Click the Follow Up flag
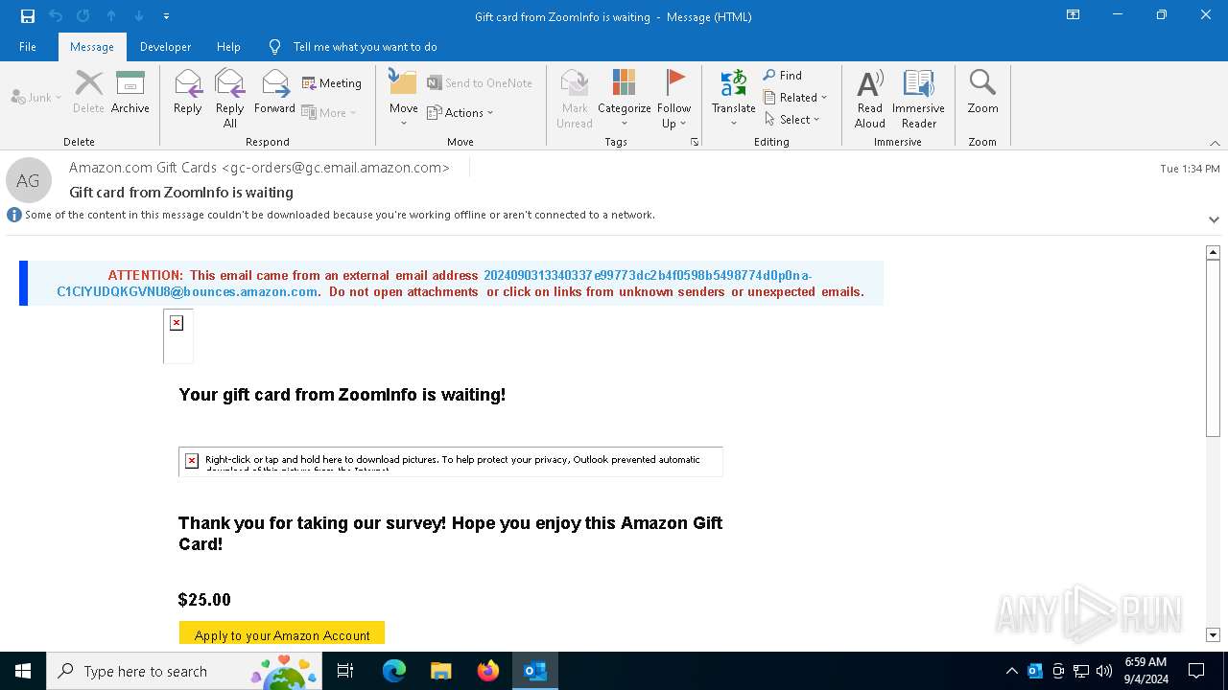 pyautogui.click(x=674, y=98)
